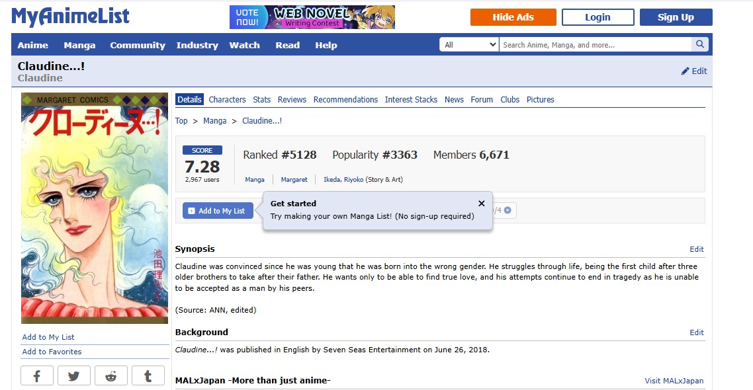Click Add to Favorites link

[52, 351]
